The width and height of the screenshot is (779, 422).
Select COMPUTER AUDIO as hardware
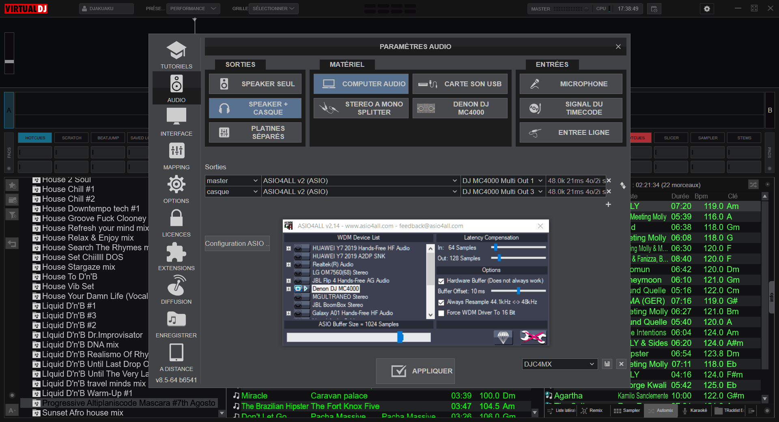point(361,84)
